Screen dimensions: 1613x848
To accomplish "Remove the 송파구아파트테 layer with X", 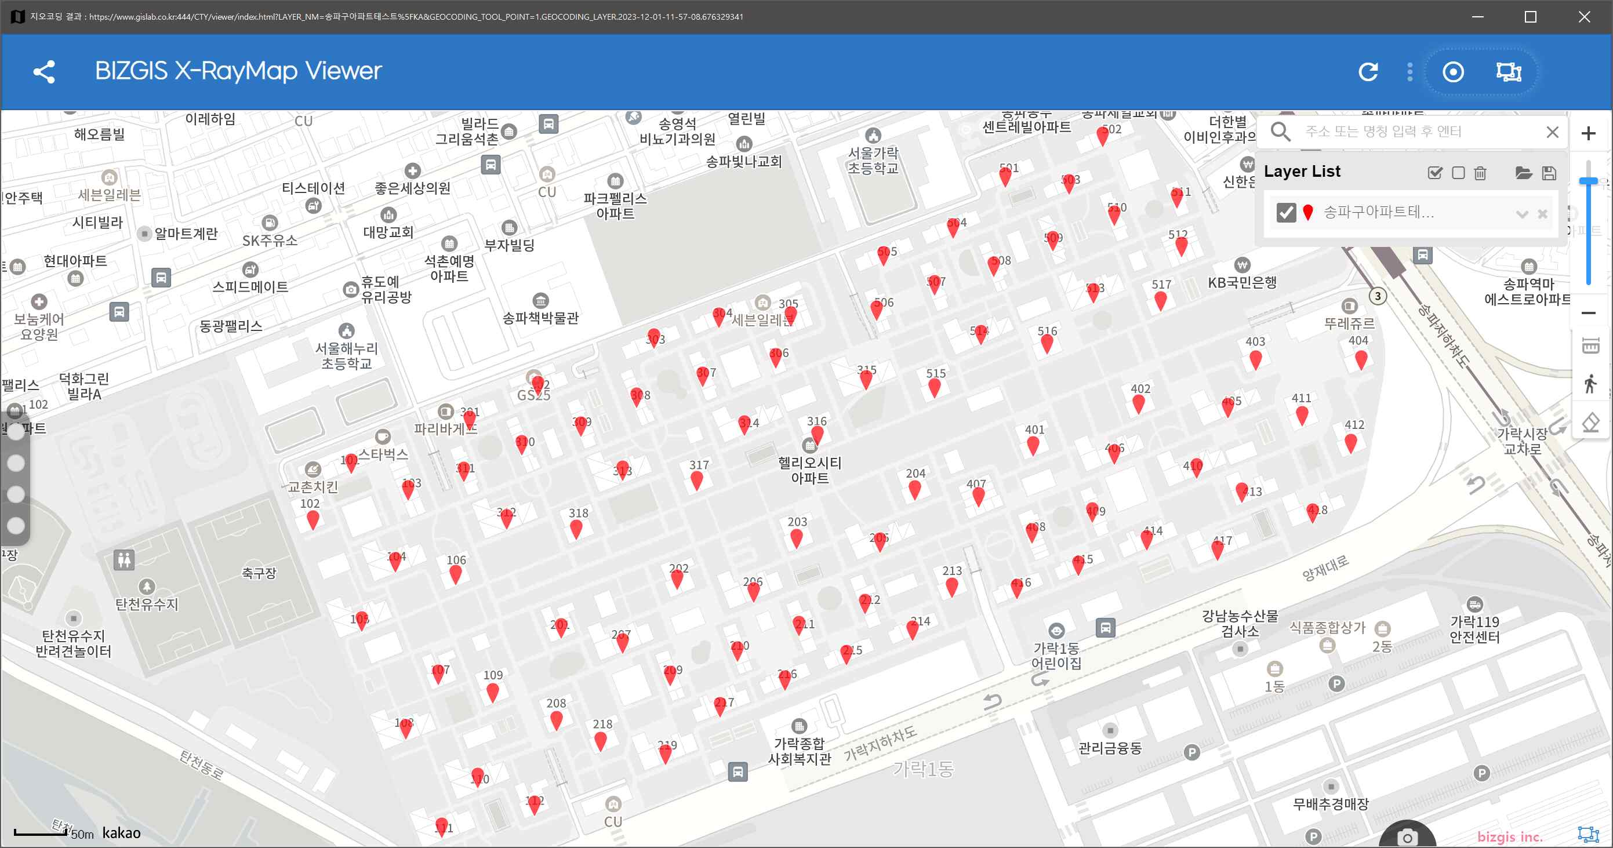I will (x=1543, y=214).
